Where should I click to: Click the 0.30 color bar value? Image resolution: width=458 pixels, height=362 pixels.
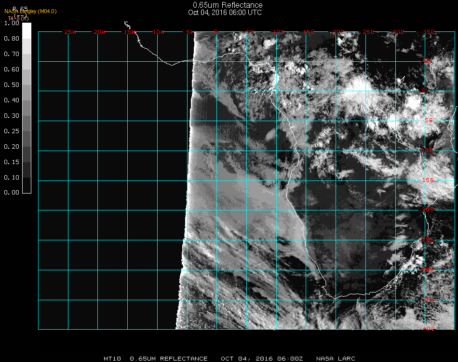12,116
